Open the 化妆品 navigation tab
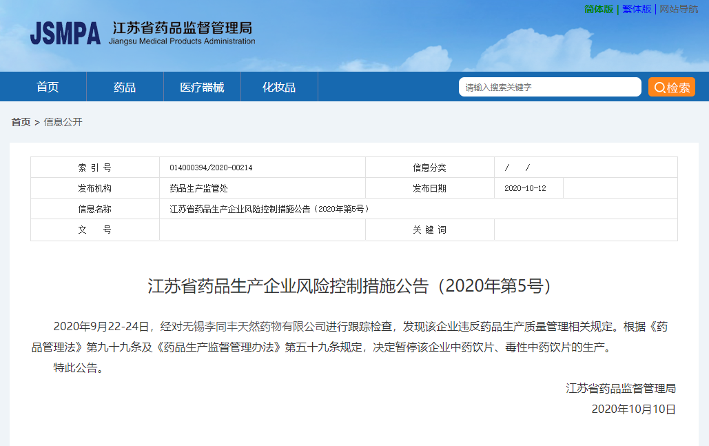This screenshot has width=709, height=446. point(279,87)
